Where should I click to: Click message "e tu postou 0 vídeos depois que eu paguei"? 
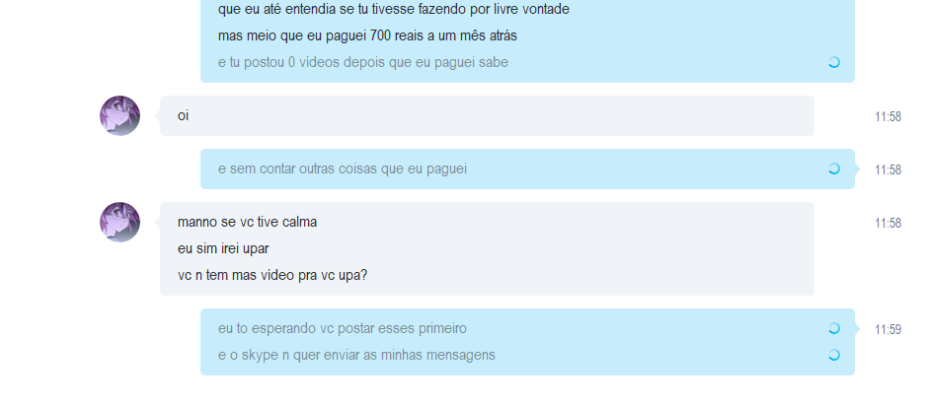click(x=363, y=62)
